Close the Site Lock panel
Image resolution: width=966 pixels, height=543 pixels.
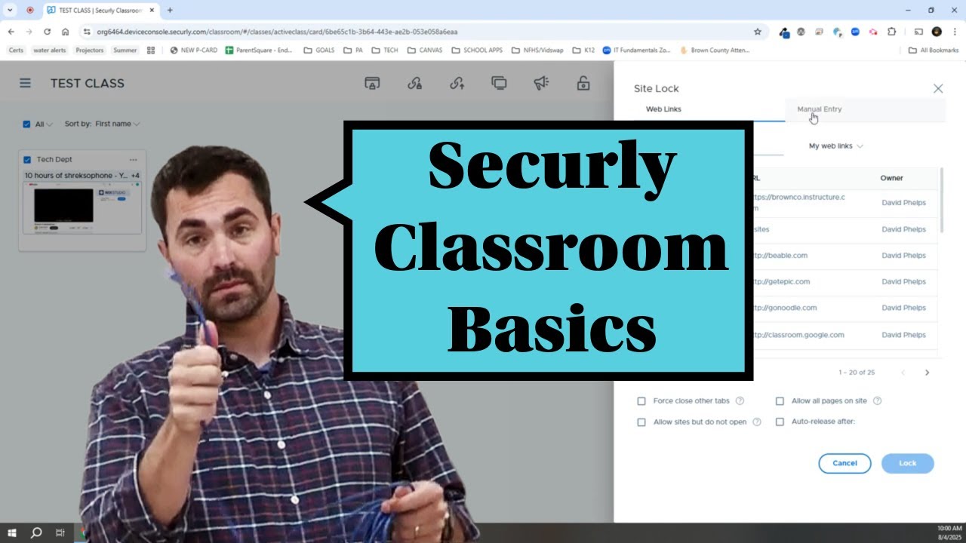pyautogui.click(x=938, y=88)
